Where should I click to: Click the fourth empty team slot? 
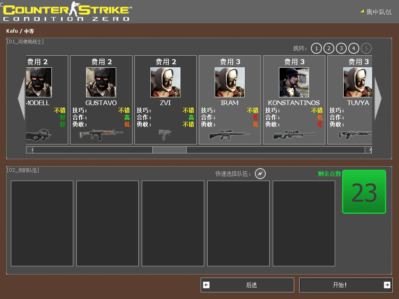[238, 223]
